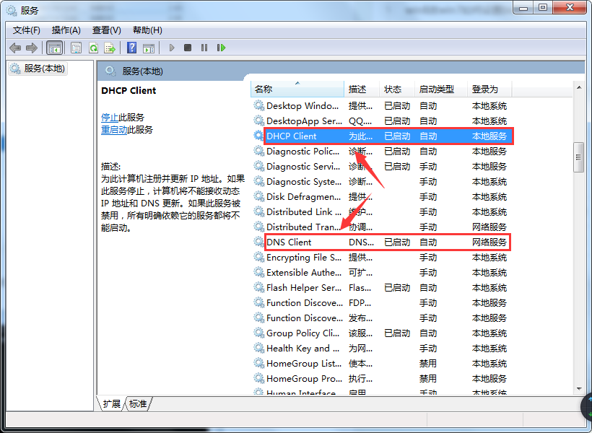
Task: Open the 操作(A) menu
Action: click(66, 30)
